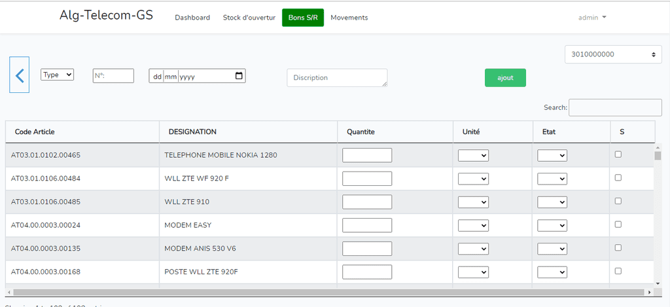This screenshot has height=307, width=670.
Task: Open the 3010000000 account selector
Action: coord(613,55)
